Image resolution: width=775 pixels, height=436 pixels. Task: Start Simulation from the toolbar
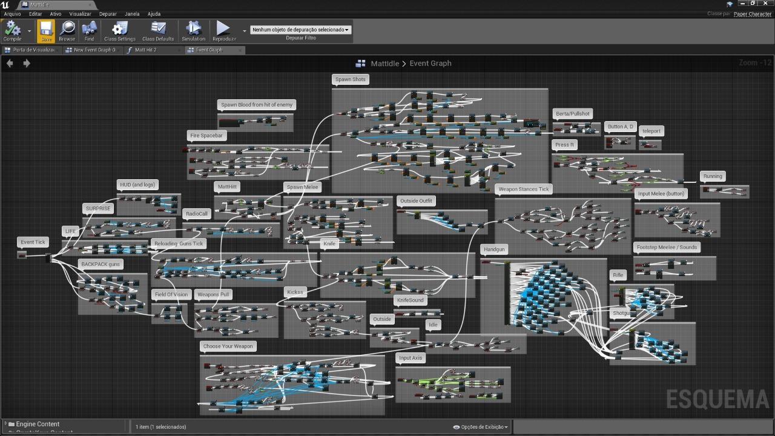click(194, 28)
